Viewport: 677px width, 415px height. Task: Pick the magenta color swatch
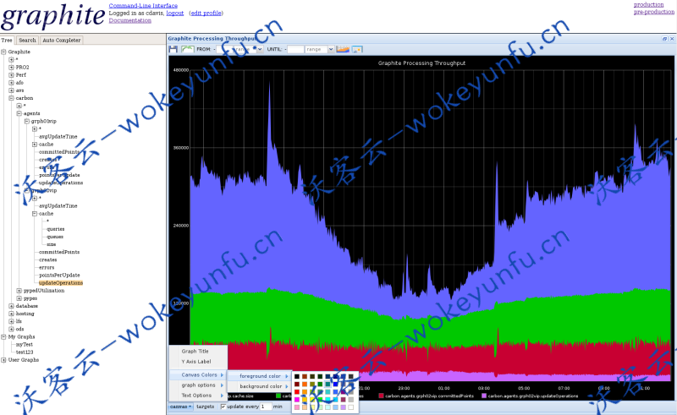click(x=297, y=400)
